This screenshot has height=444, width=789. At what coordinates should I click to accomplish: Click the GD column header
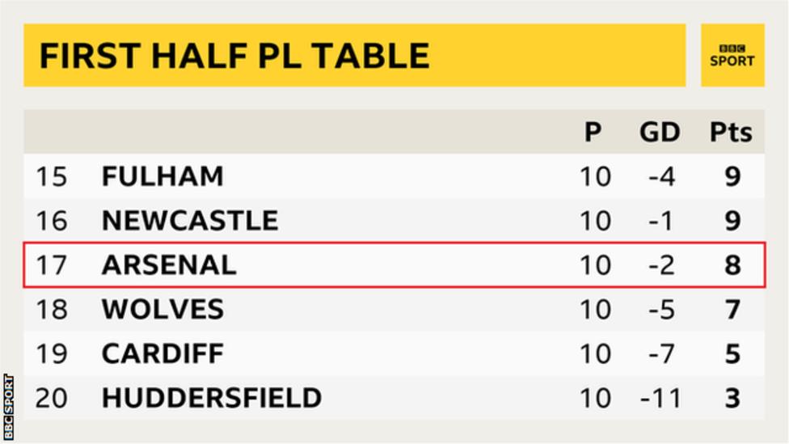point(660,133)
